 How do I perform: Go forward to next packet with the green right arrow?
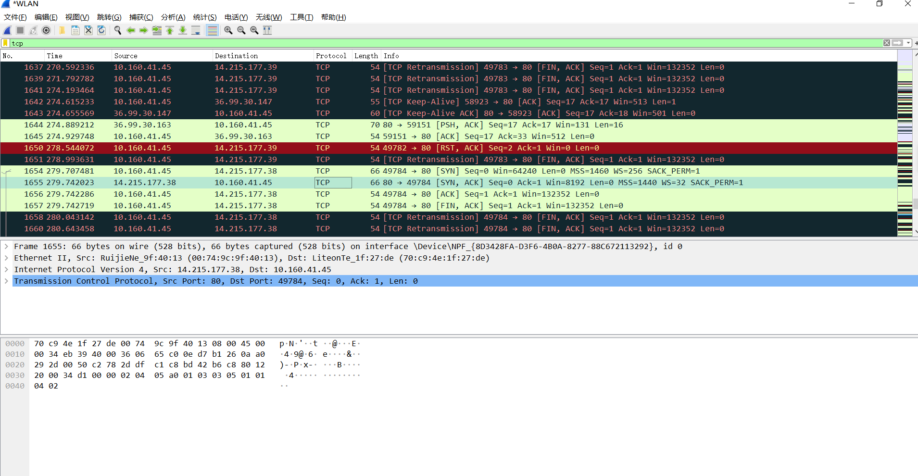coord(143,30)
